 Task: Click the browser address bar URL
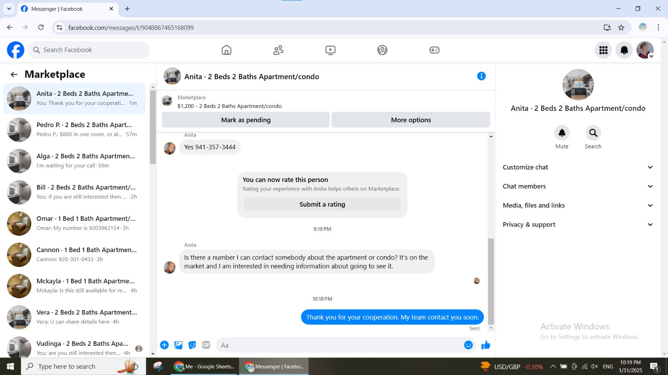coord(131,27)
